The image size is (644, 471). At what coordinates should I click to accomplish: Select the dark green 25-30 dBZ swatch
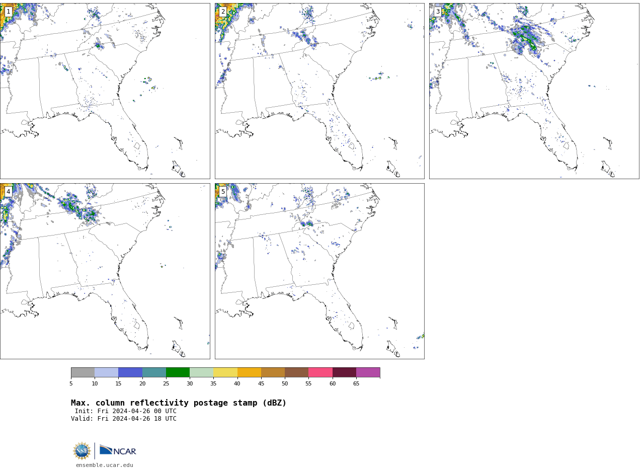coord(178,372)
